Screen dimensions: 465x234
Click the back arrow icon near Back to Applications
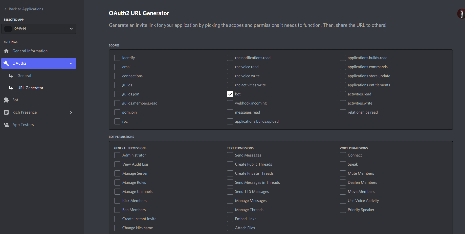tap(6, 9)
